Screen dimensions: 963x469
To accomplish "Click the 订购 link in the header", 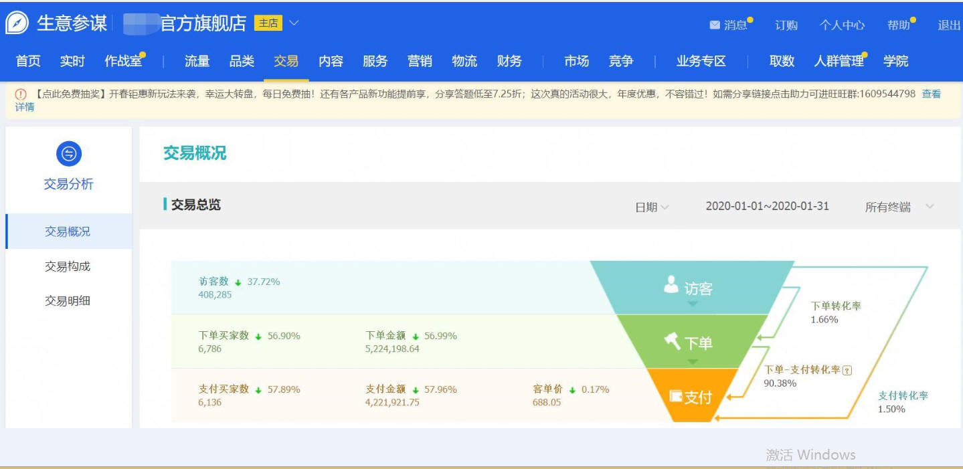I will coord(786,25).
